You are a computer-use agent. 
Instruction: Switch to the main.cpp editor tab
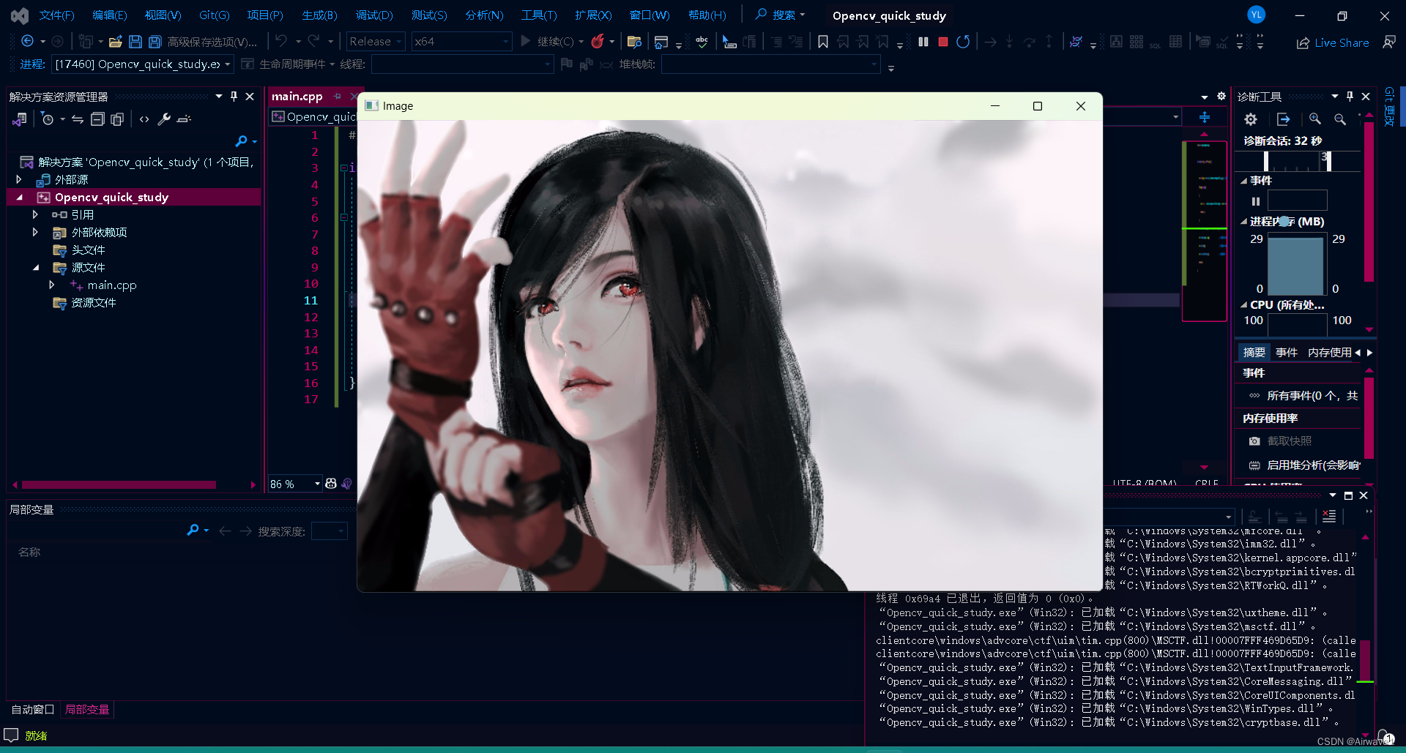[297, 97]
